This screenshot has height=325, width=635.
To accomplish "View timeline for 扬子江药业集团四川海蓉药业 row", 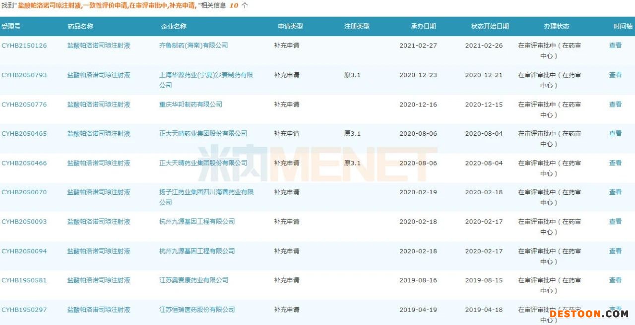I will (x=615, y=192).
